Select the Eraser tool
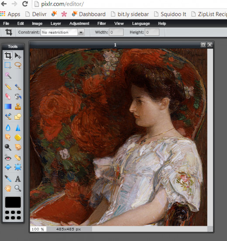This screenshot has height=241, width=227. (x=8, y=96)
